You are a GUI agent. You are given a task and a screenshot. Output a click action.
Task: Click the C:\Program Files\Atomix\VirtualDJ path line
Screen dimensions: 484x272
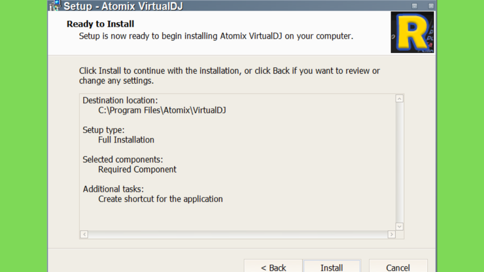point(162,110)
